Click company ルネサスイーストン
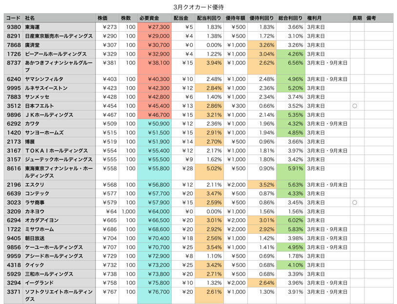Image resolution: width=397 pixels, height=304 pixels. [46, 88]
